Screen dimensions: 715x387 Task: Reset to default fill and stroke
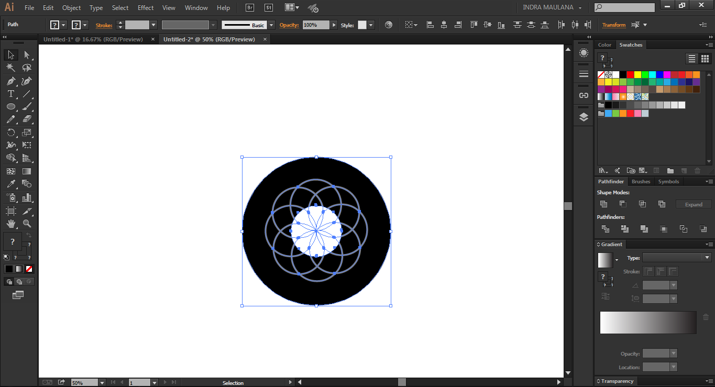tap(6, 257)
